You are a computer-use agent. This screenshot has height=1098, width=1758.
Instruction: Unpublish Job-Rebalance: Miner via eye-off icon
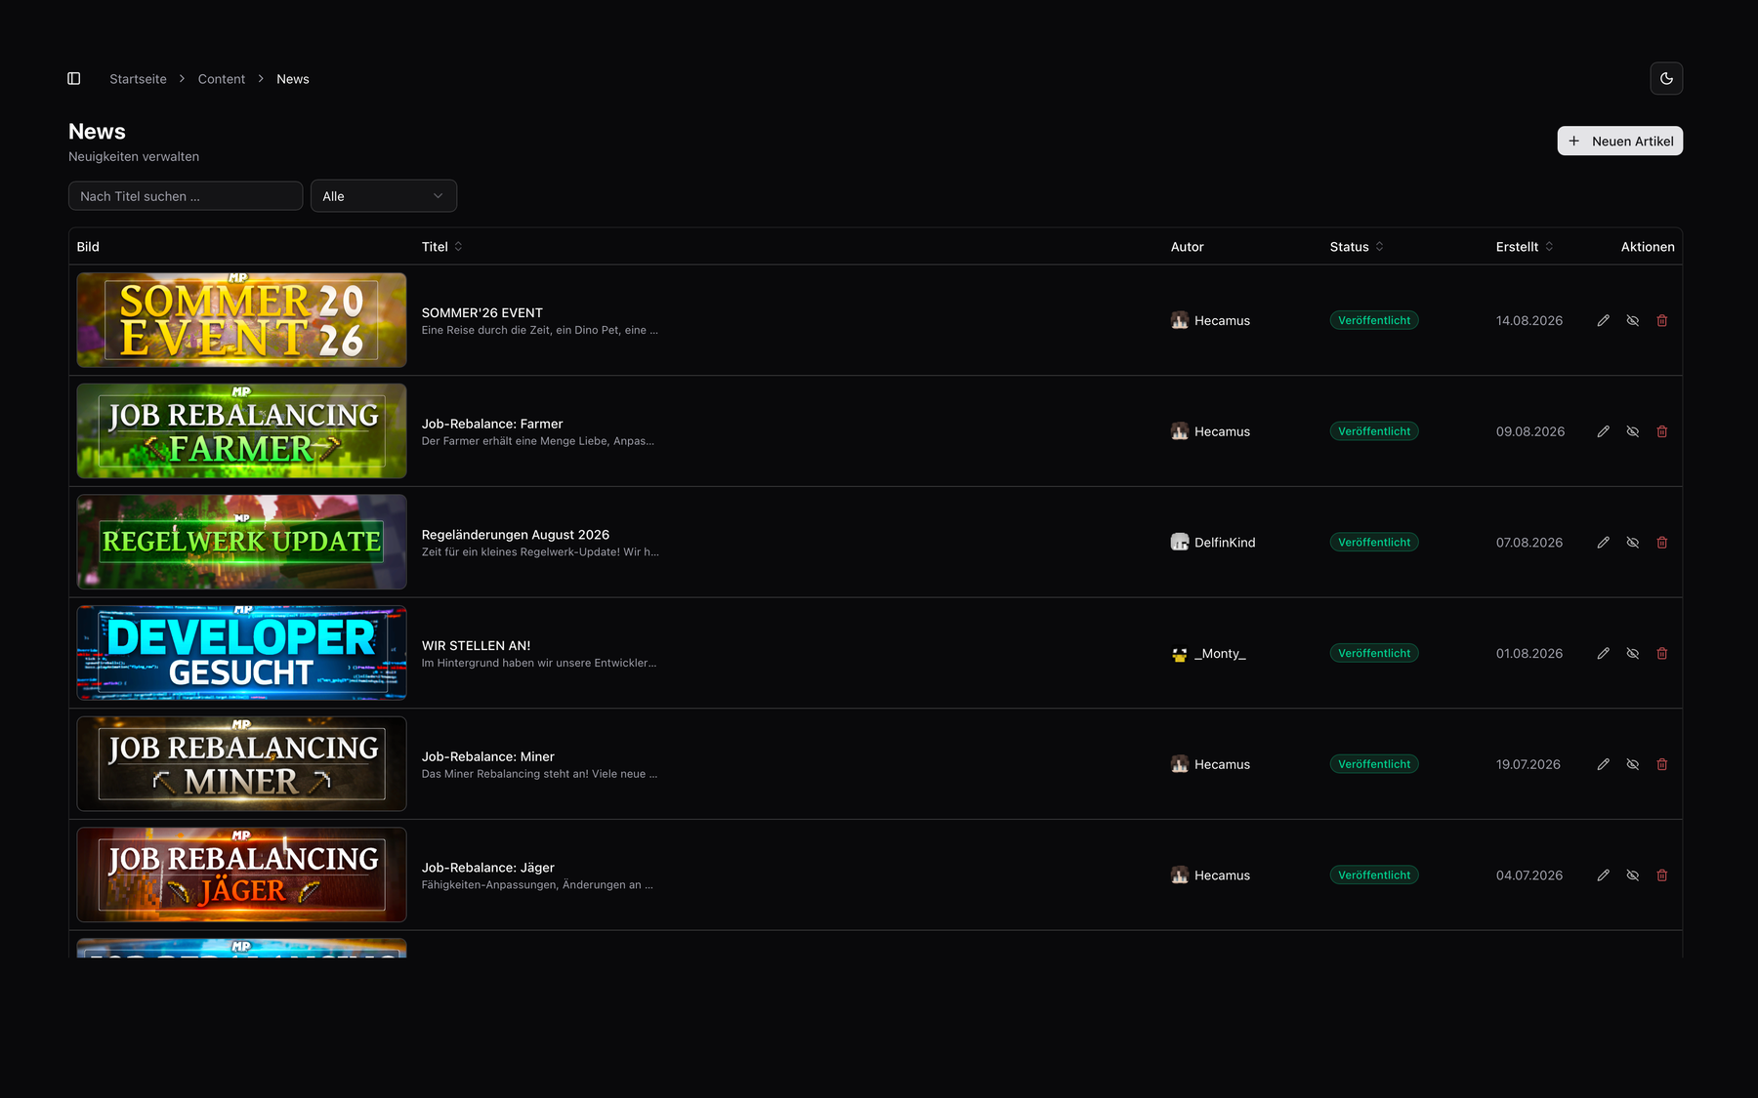click(x=1632, y=764)
